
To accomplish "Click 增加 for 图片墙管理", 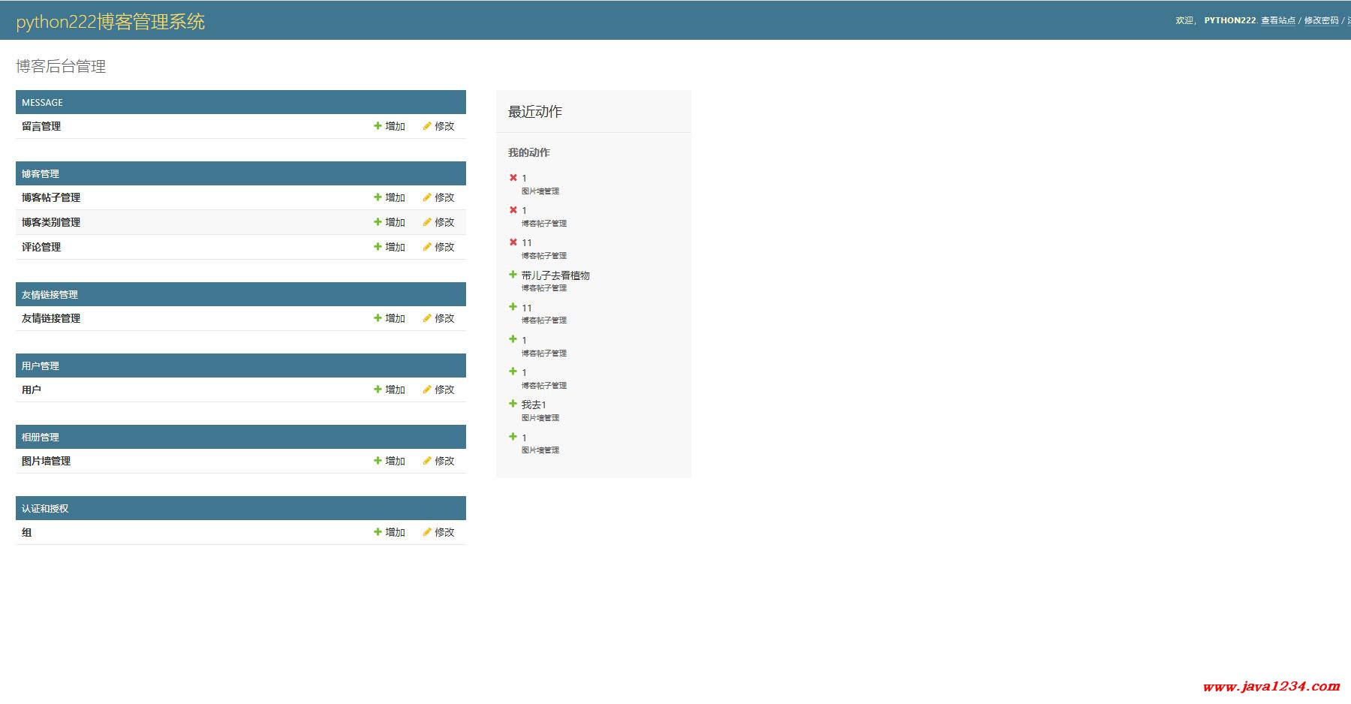I will [x=390, y=461].
